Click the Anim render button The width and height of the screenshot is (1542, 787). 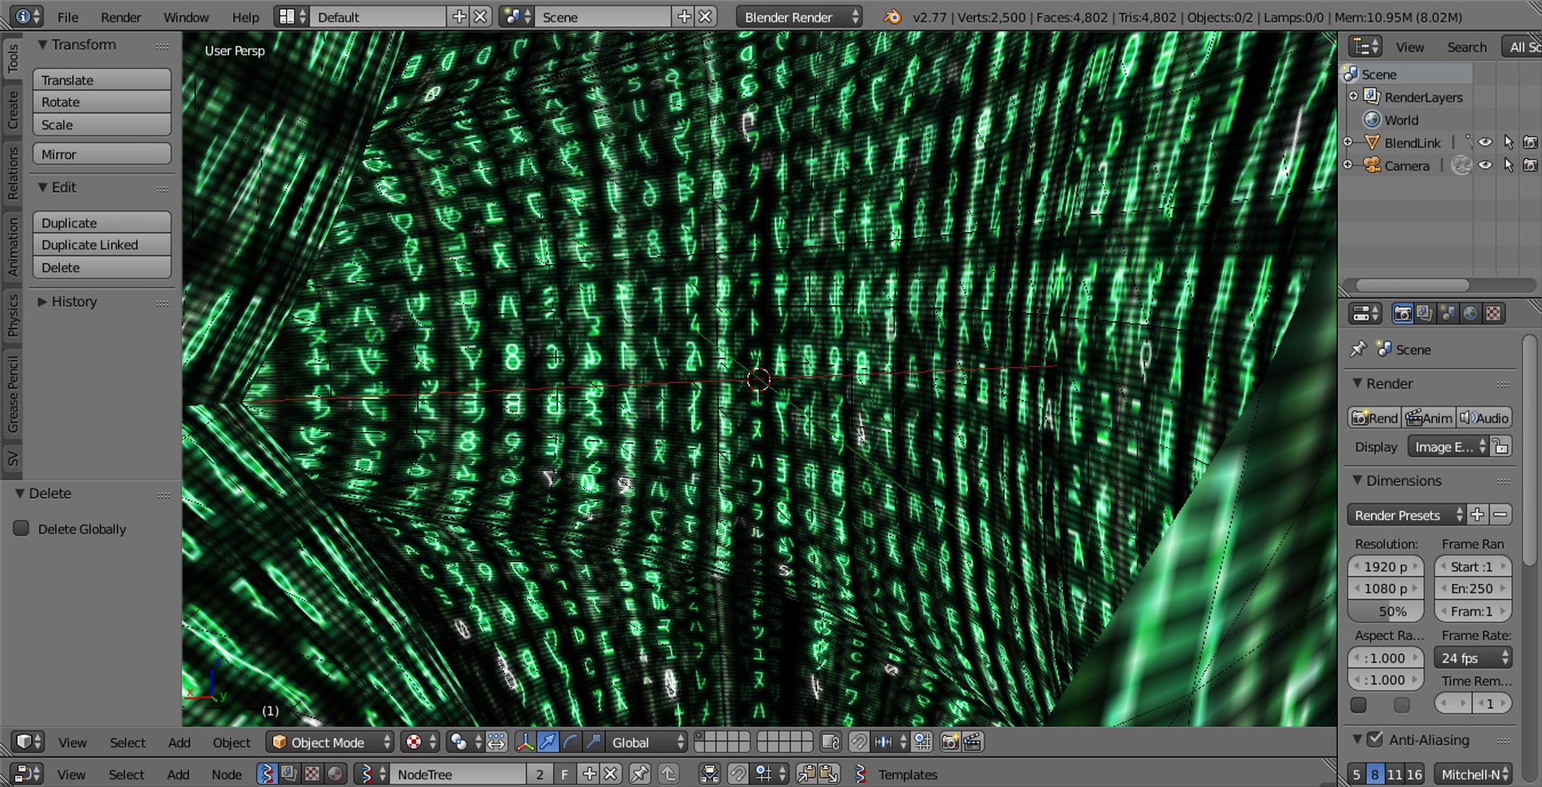(x=1430, y=418)
